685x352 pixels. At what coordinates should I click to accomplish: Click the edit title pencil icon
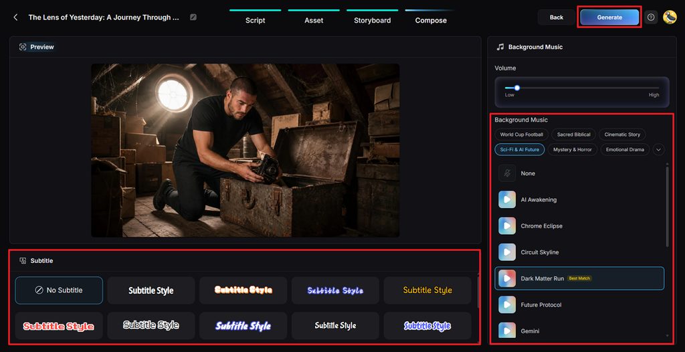[193, 17]
